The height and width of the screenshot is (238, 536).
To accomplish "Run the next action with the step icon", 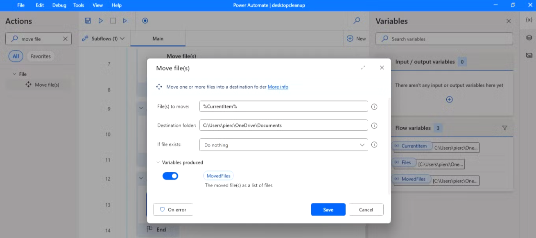I will point(126,20).
